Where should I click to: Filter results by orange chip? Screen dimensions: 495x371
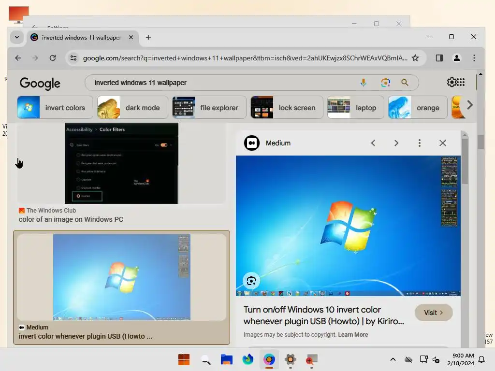coord(418,108)
